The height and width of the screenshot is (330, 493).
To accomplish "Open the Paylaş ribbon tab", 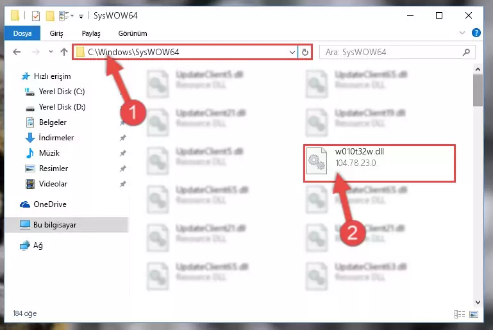I will [x=91, y=33].
